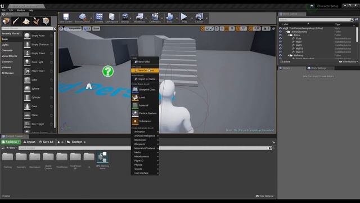The width and height of the screenshot is (360, 203).
Task: Select the Foliage mode icon
Action: 36,21
